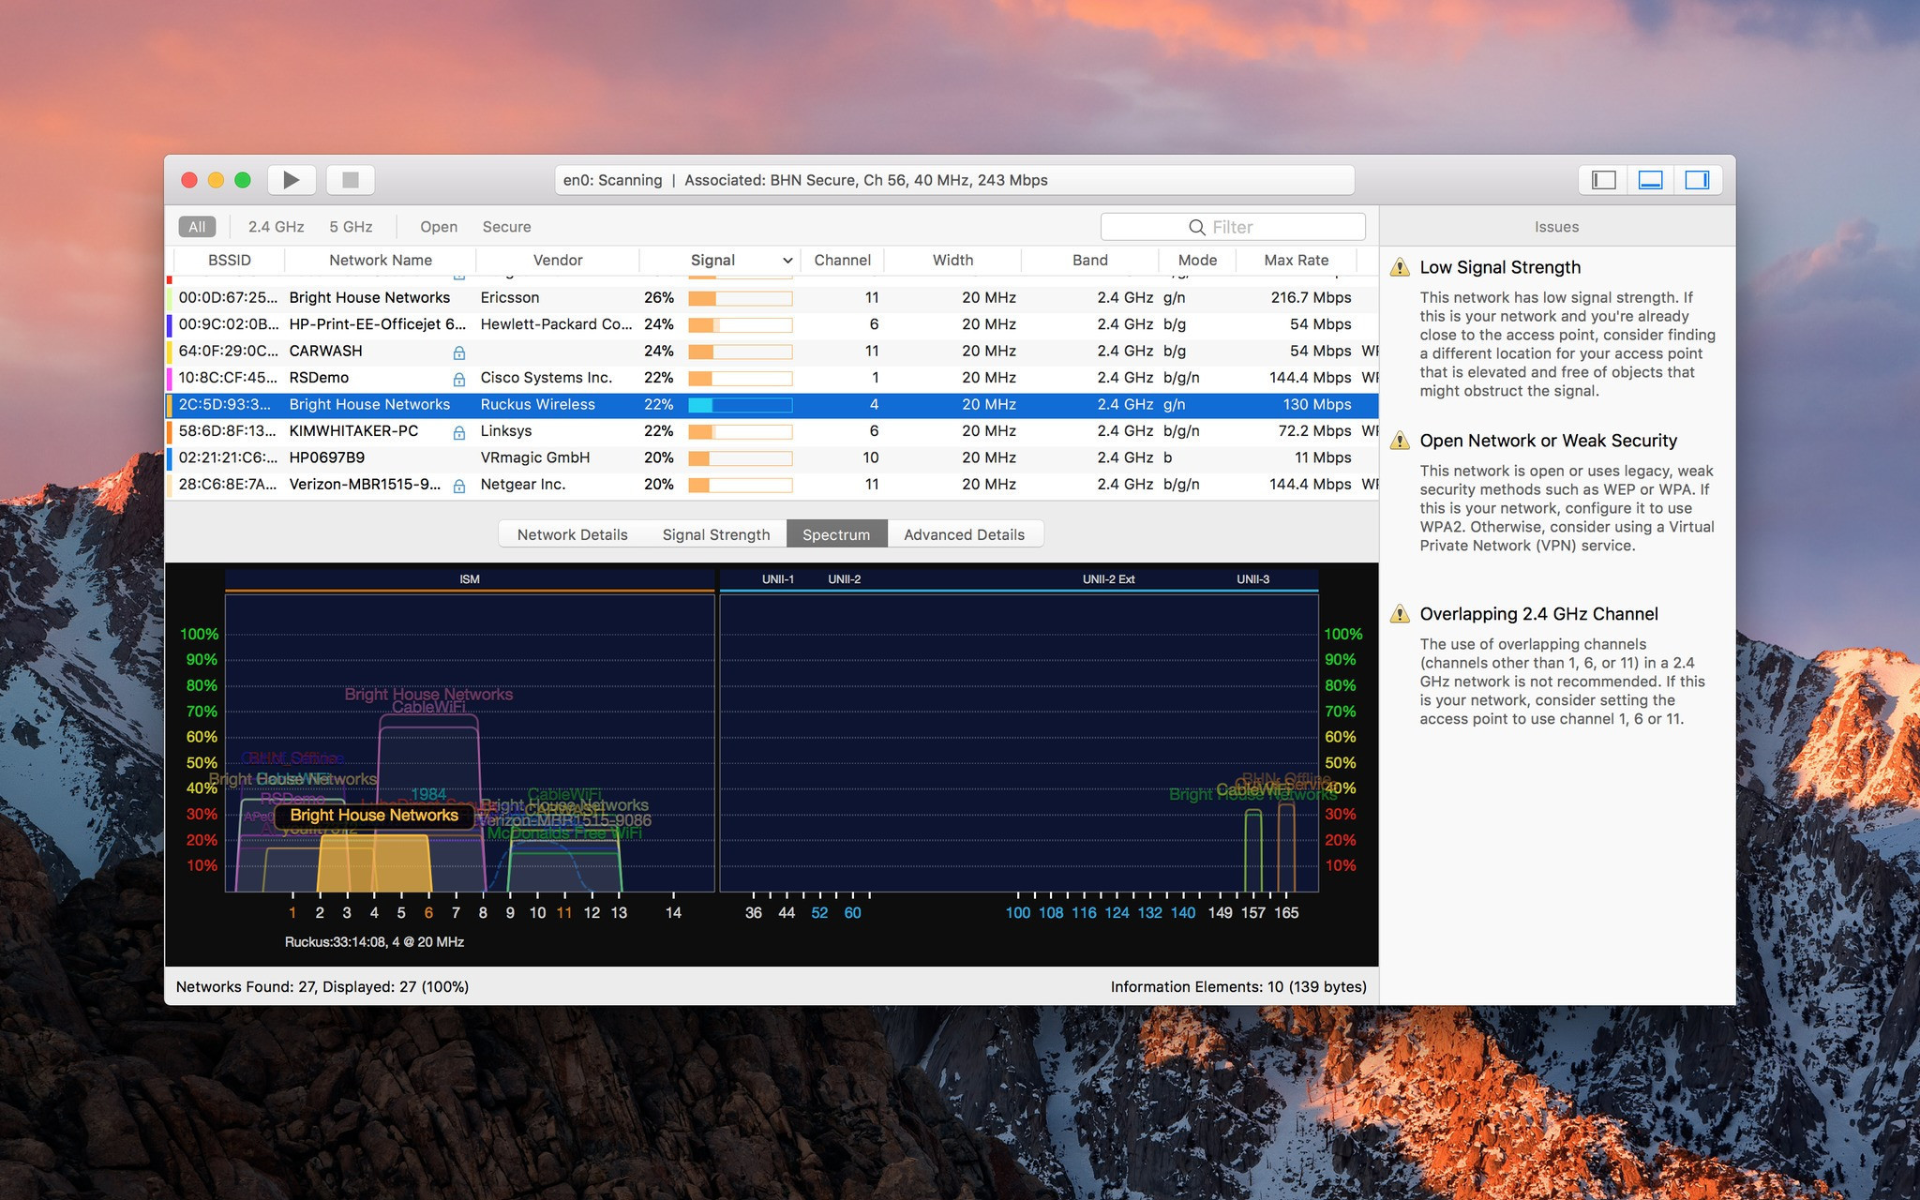The height and width of the screenshot is (1200, 1920).
Task: Select the lock icon on RSDemo network
Action: [x=459, y=378]
